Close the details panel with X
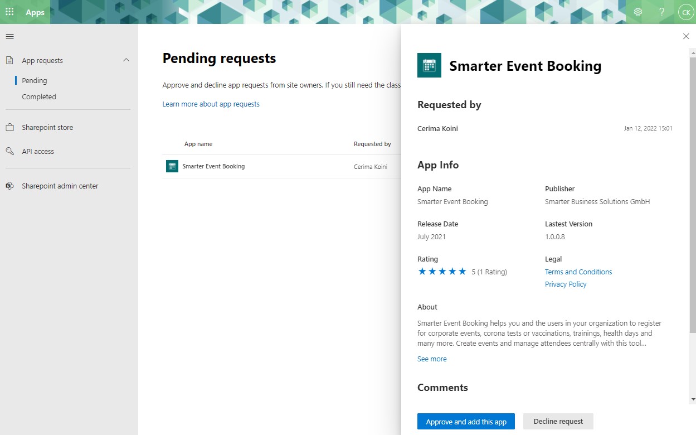The height and width of the screenshot is (435, 696). tap(686, 36)
